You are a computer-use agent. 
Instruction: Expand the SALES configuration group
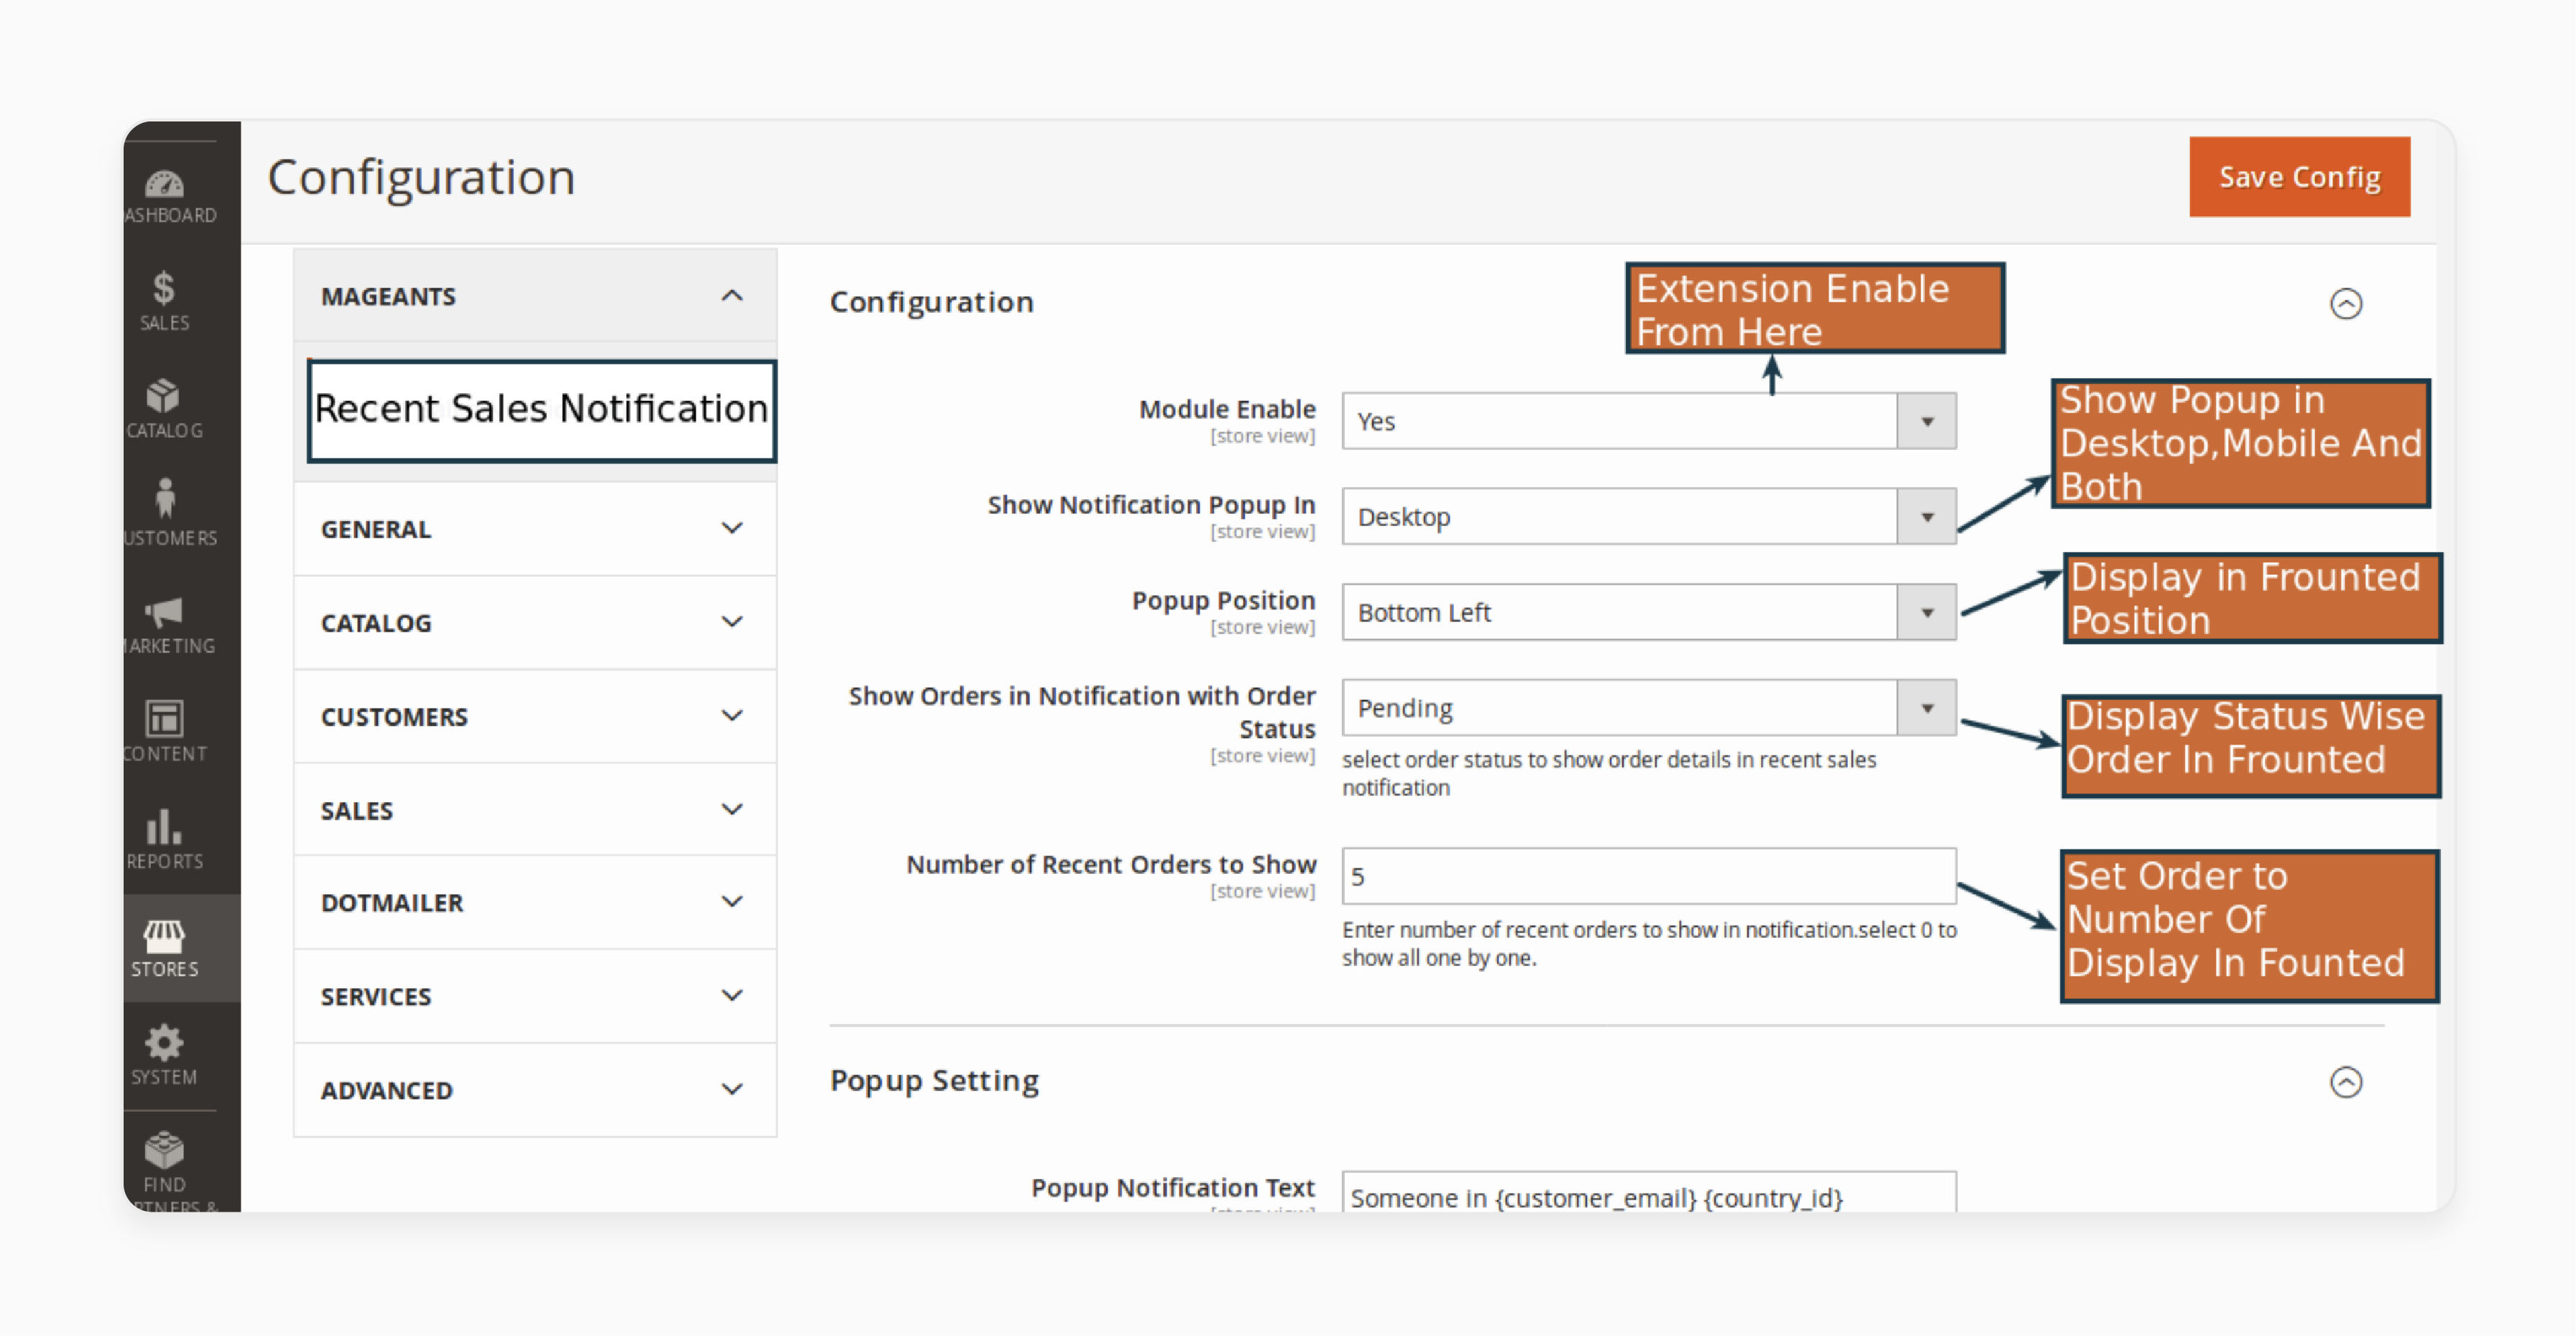(535, 810)
